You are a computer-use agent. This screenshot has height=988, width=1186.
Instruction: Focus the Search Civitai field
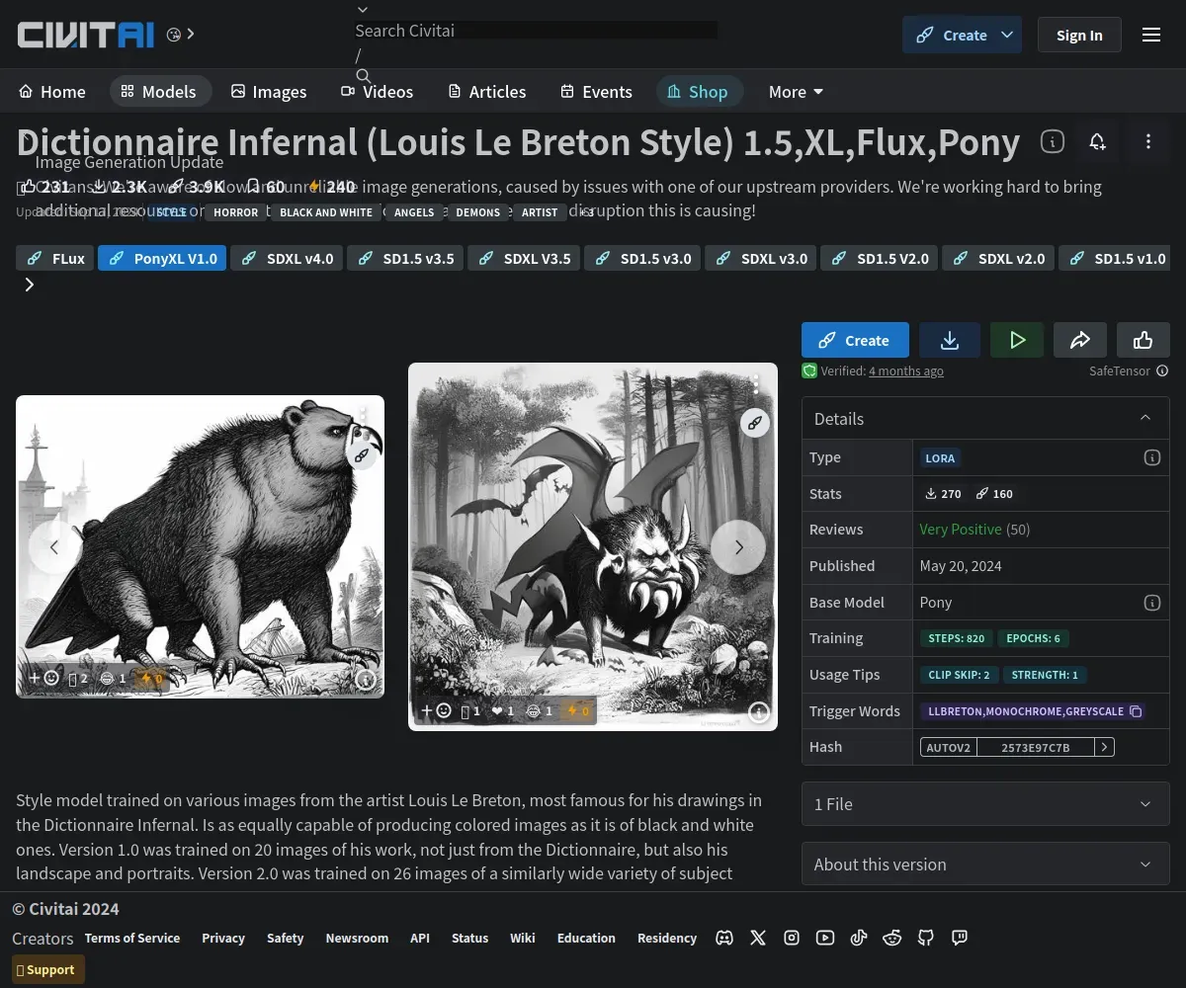coord(537,31)
